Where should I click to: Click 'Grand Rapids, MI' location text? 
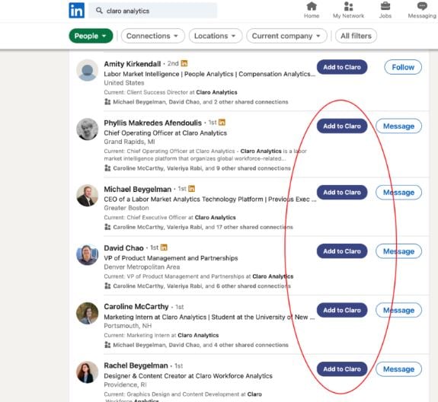129,142
